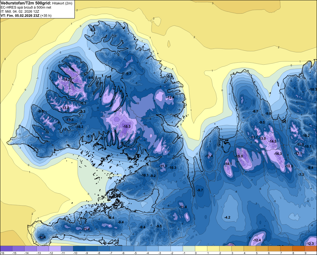Click the -14.2 temperature label
The height and width of the screenshot is (255, 317).
66,80
